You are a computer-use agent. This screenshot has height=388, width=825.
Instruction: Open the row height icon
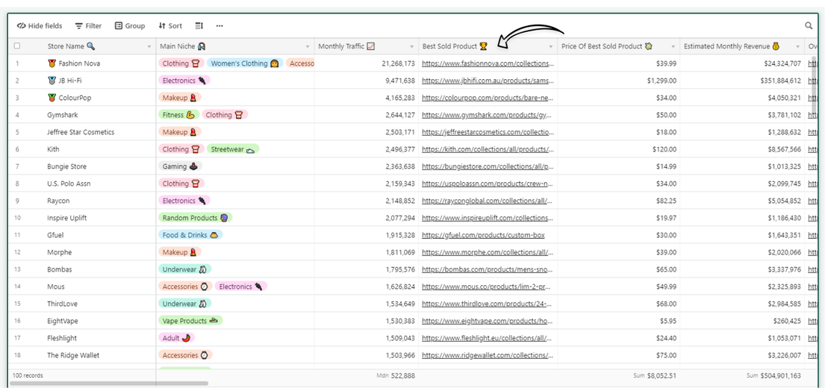coord(199,26)
